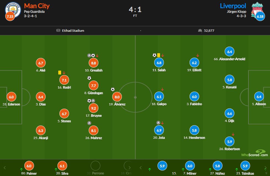Screen dimensions: 270x176
Task: Click the Etihad Stadium venue icon
Action: pyautogui.click(x=58, y=31)
